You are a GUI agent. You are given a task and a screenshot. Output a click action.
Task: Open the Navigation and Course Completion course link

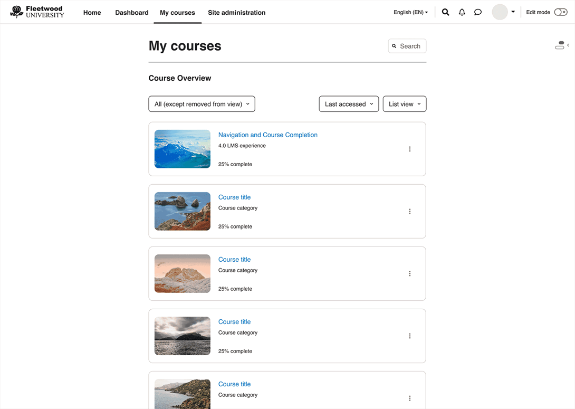click(267, 135)
